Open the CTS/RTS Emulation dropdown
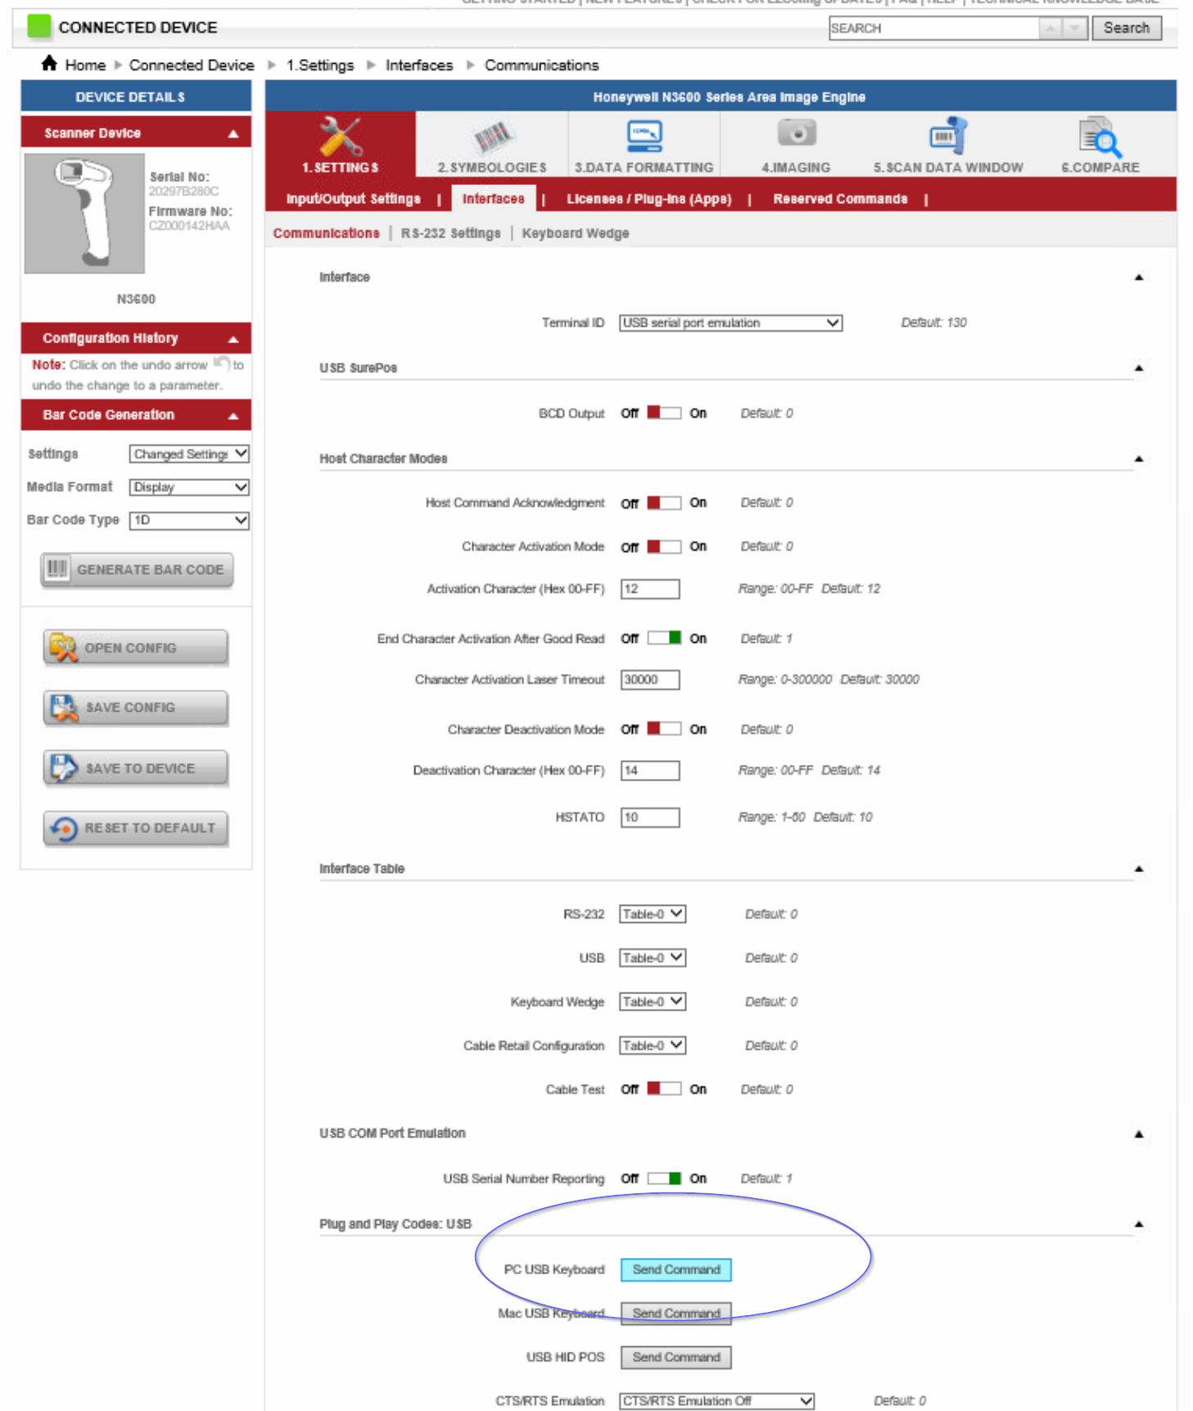 pyautogui.click(x=716, y=1401)
